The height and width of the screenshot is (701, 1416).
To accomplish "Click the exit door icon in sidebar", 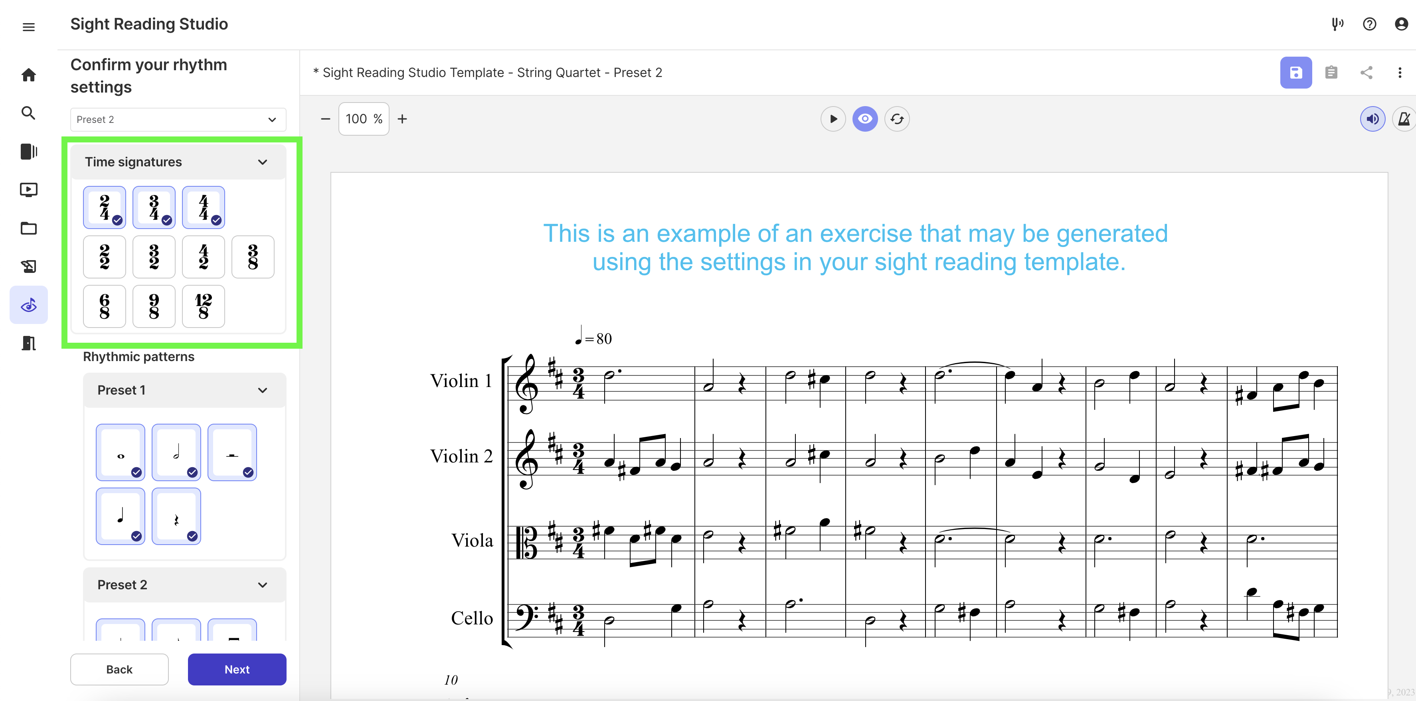I will (x=29, y=344).
